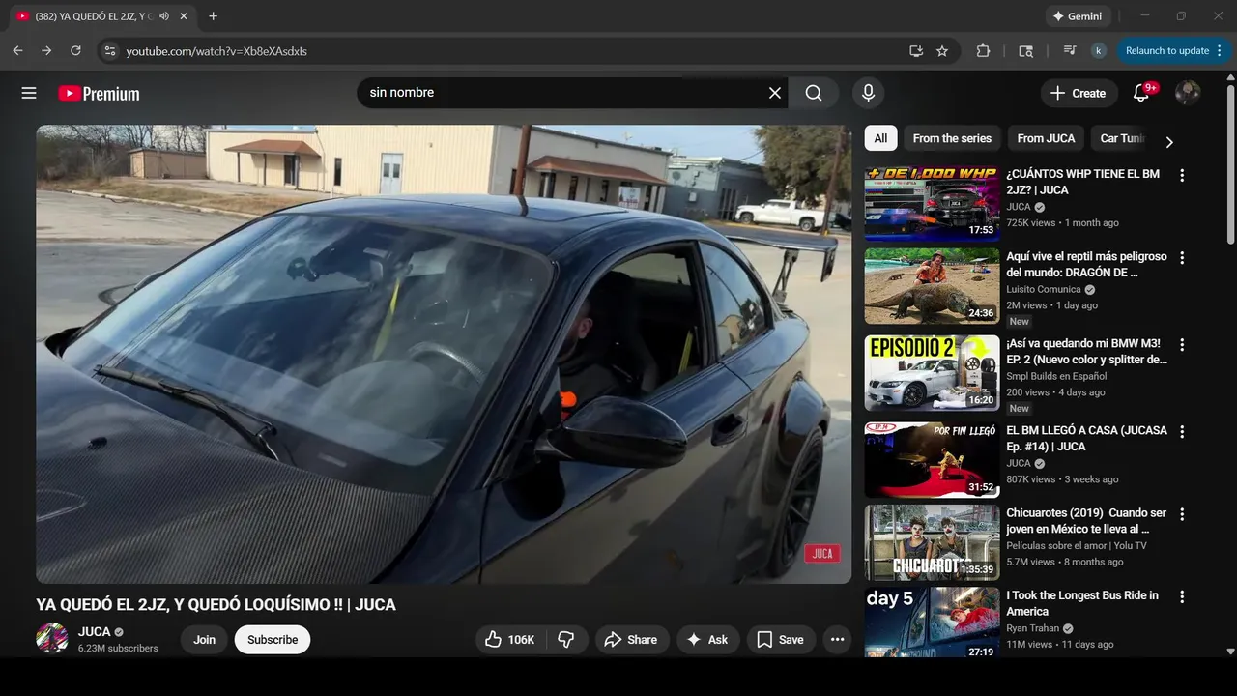Subscribe to JUCA channel
The height and width of the screenshot is (696, 1237).
point(273,639)
